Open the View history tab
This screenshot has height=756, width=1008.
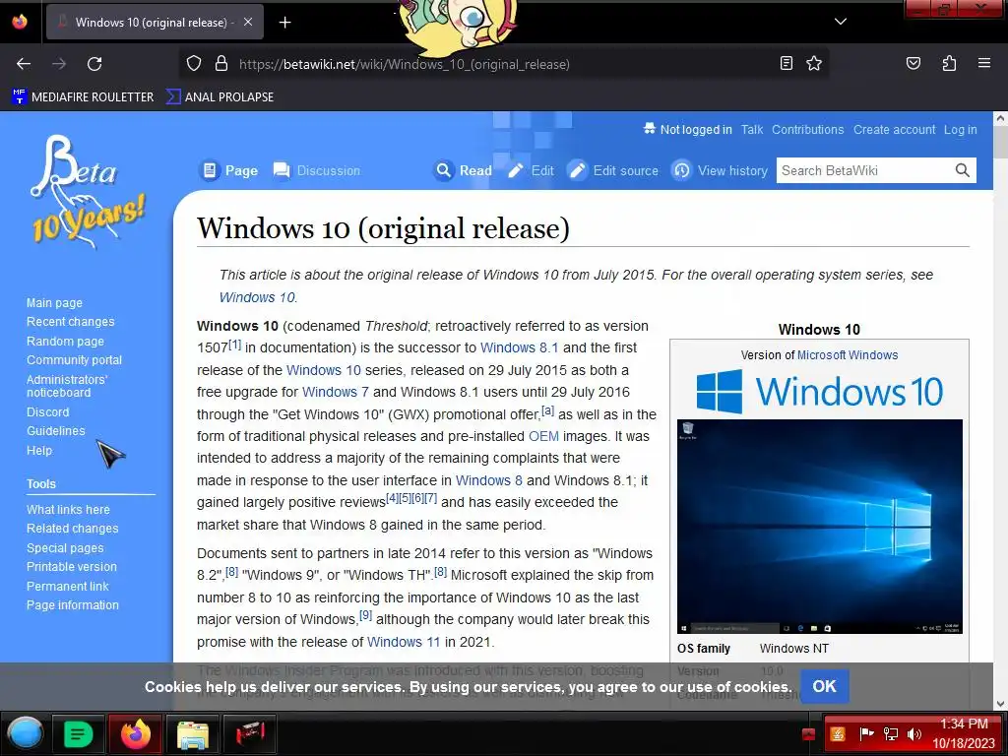click(x=720, y=170)
